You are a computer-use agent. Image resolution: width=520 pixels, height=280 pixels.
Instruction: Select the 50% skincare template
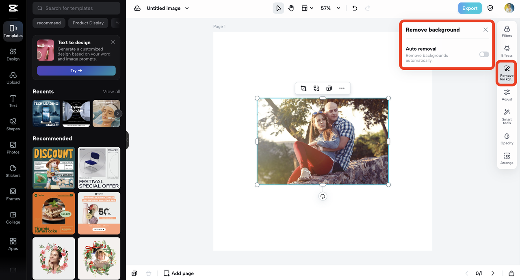tap(99, 213)
